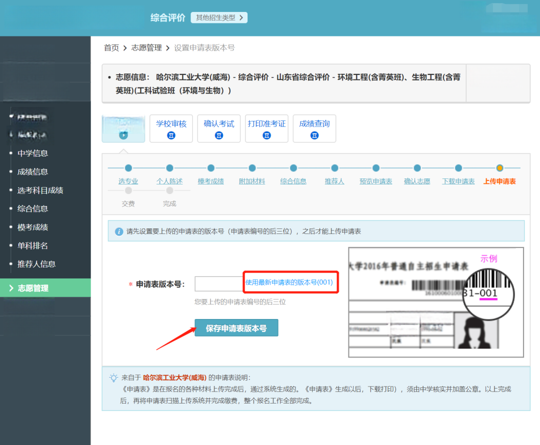The width and height of the screenshot is (540, 445).
Task: Open 单科排名 in sidebar
Action: (32, 245)
